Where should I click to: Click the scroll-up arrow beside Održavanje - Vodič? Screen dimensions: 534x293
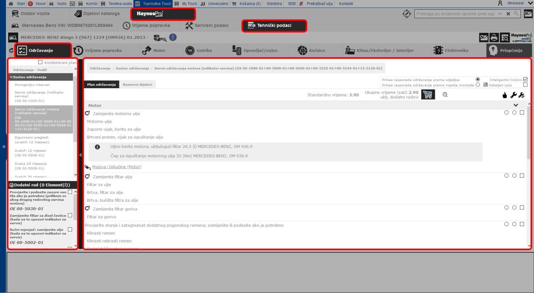point(75,69)
